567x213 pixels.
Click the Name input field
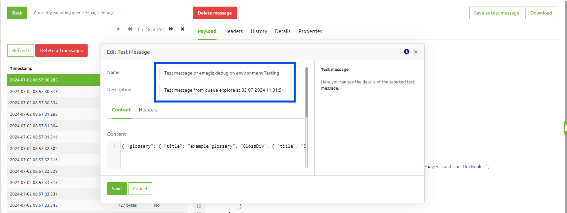pyautogui.click(x=227, y=73)
